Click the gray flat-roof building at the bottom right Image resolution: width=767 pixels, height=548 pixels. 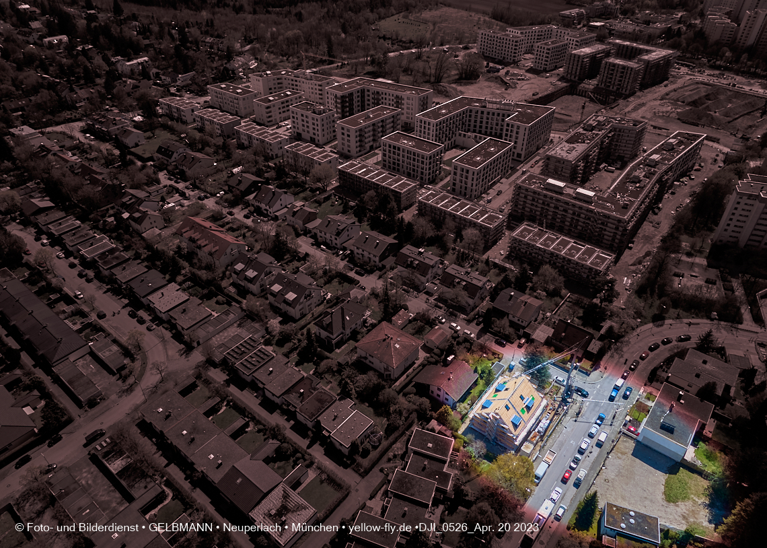click(x=630, y=523)
